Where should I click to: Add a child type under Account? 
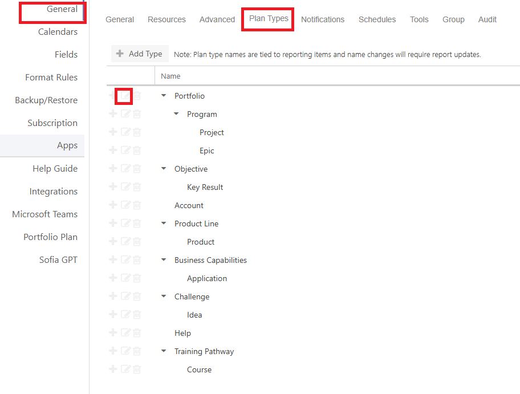coord(113,205)
